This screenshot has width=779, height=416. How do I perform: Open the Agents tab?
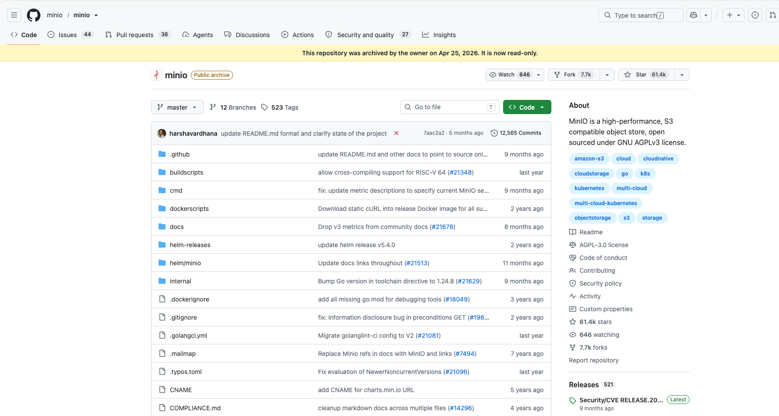click(198, 34)
